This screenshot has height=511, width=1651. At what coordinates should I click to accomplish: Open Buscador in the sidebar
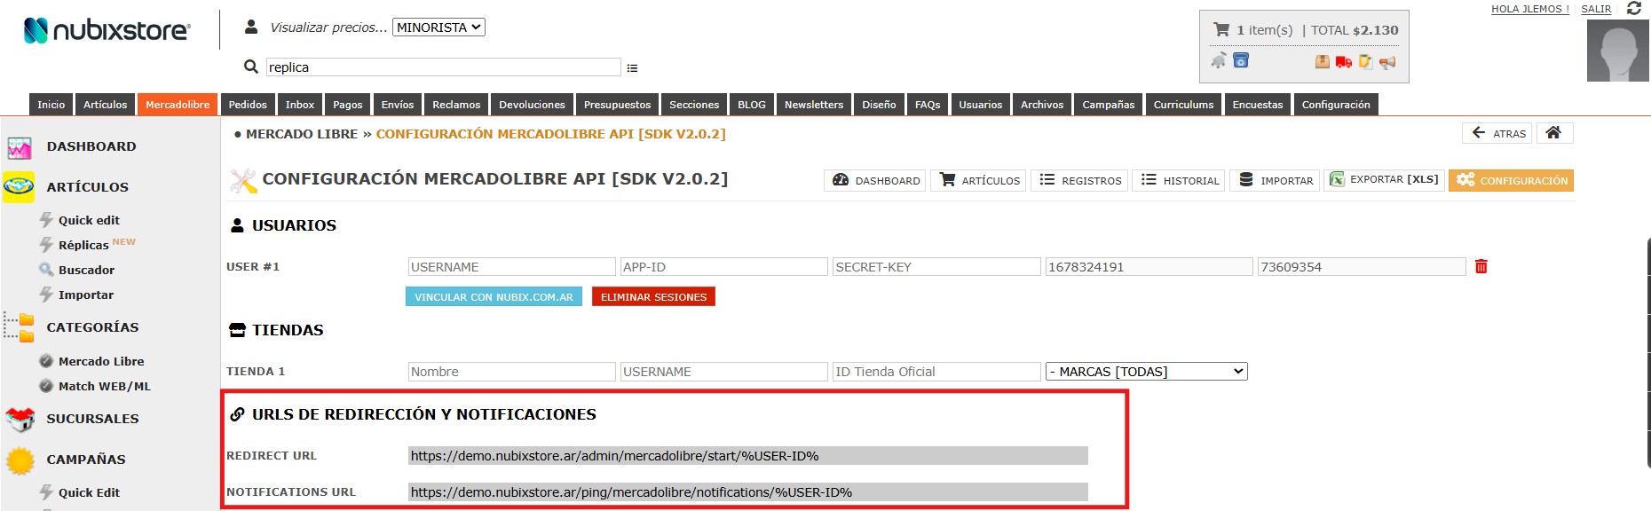[x=86, y=270]
